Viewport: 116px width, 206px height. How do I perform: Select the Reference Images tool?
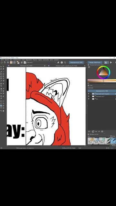pos(1,98)
